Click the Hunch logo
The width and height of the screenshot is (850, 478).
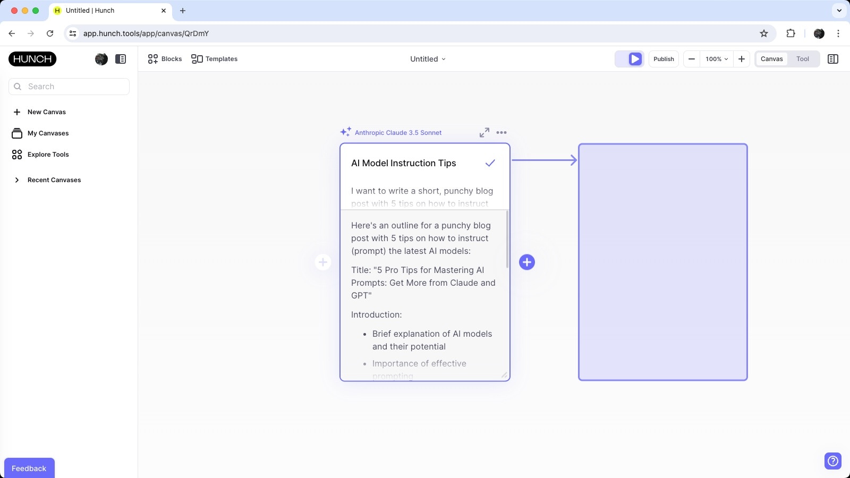[32, 59]
